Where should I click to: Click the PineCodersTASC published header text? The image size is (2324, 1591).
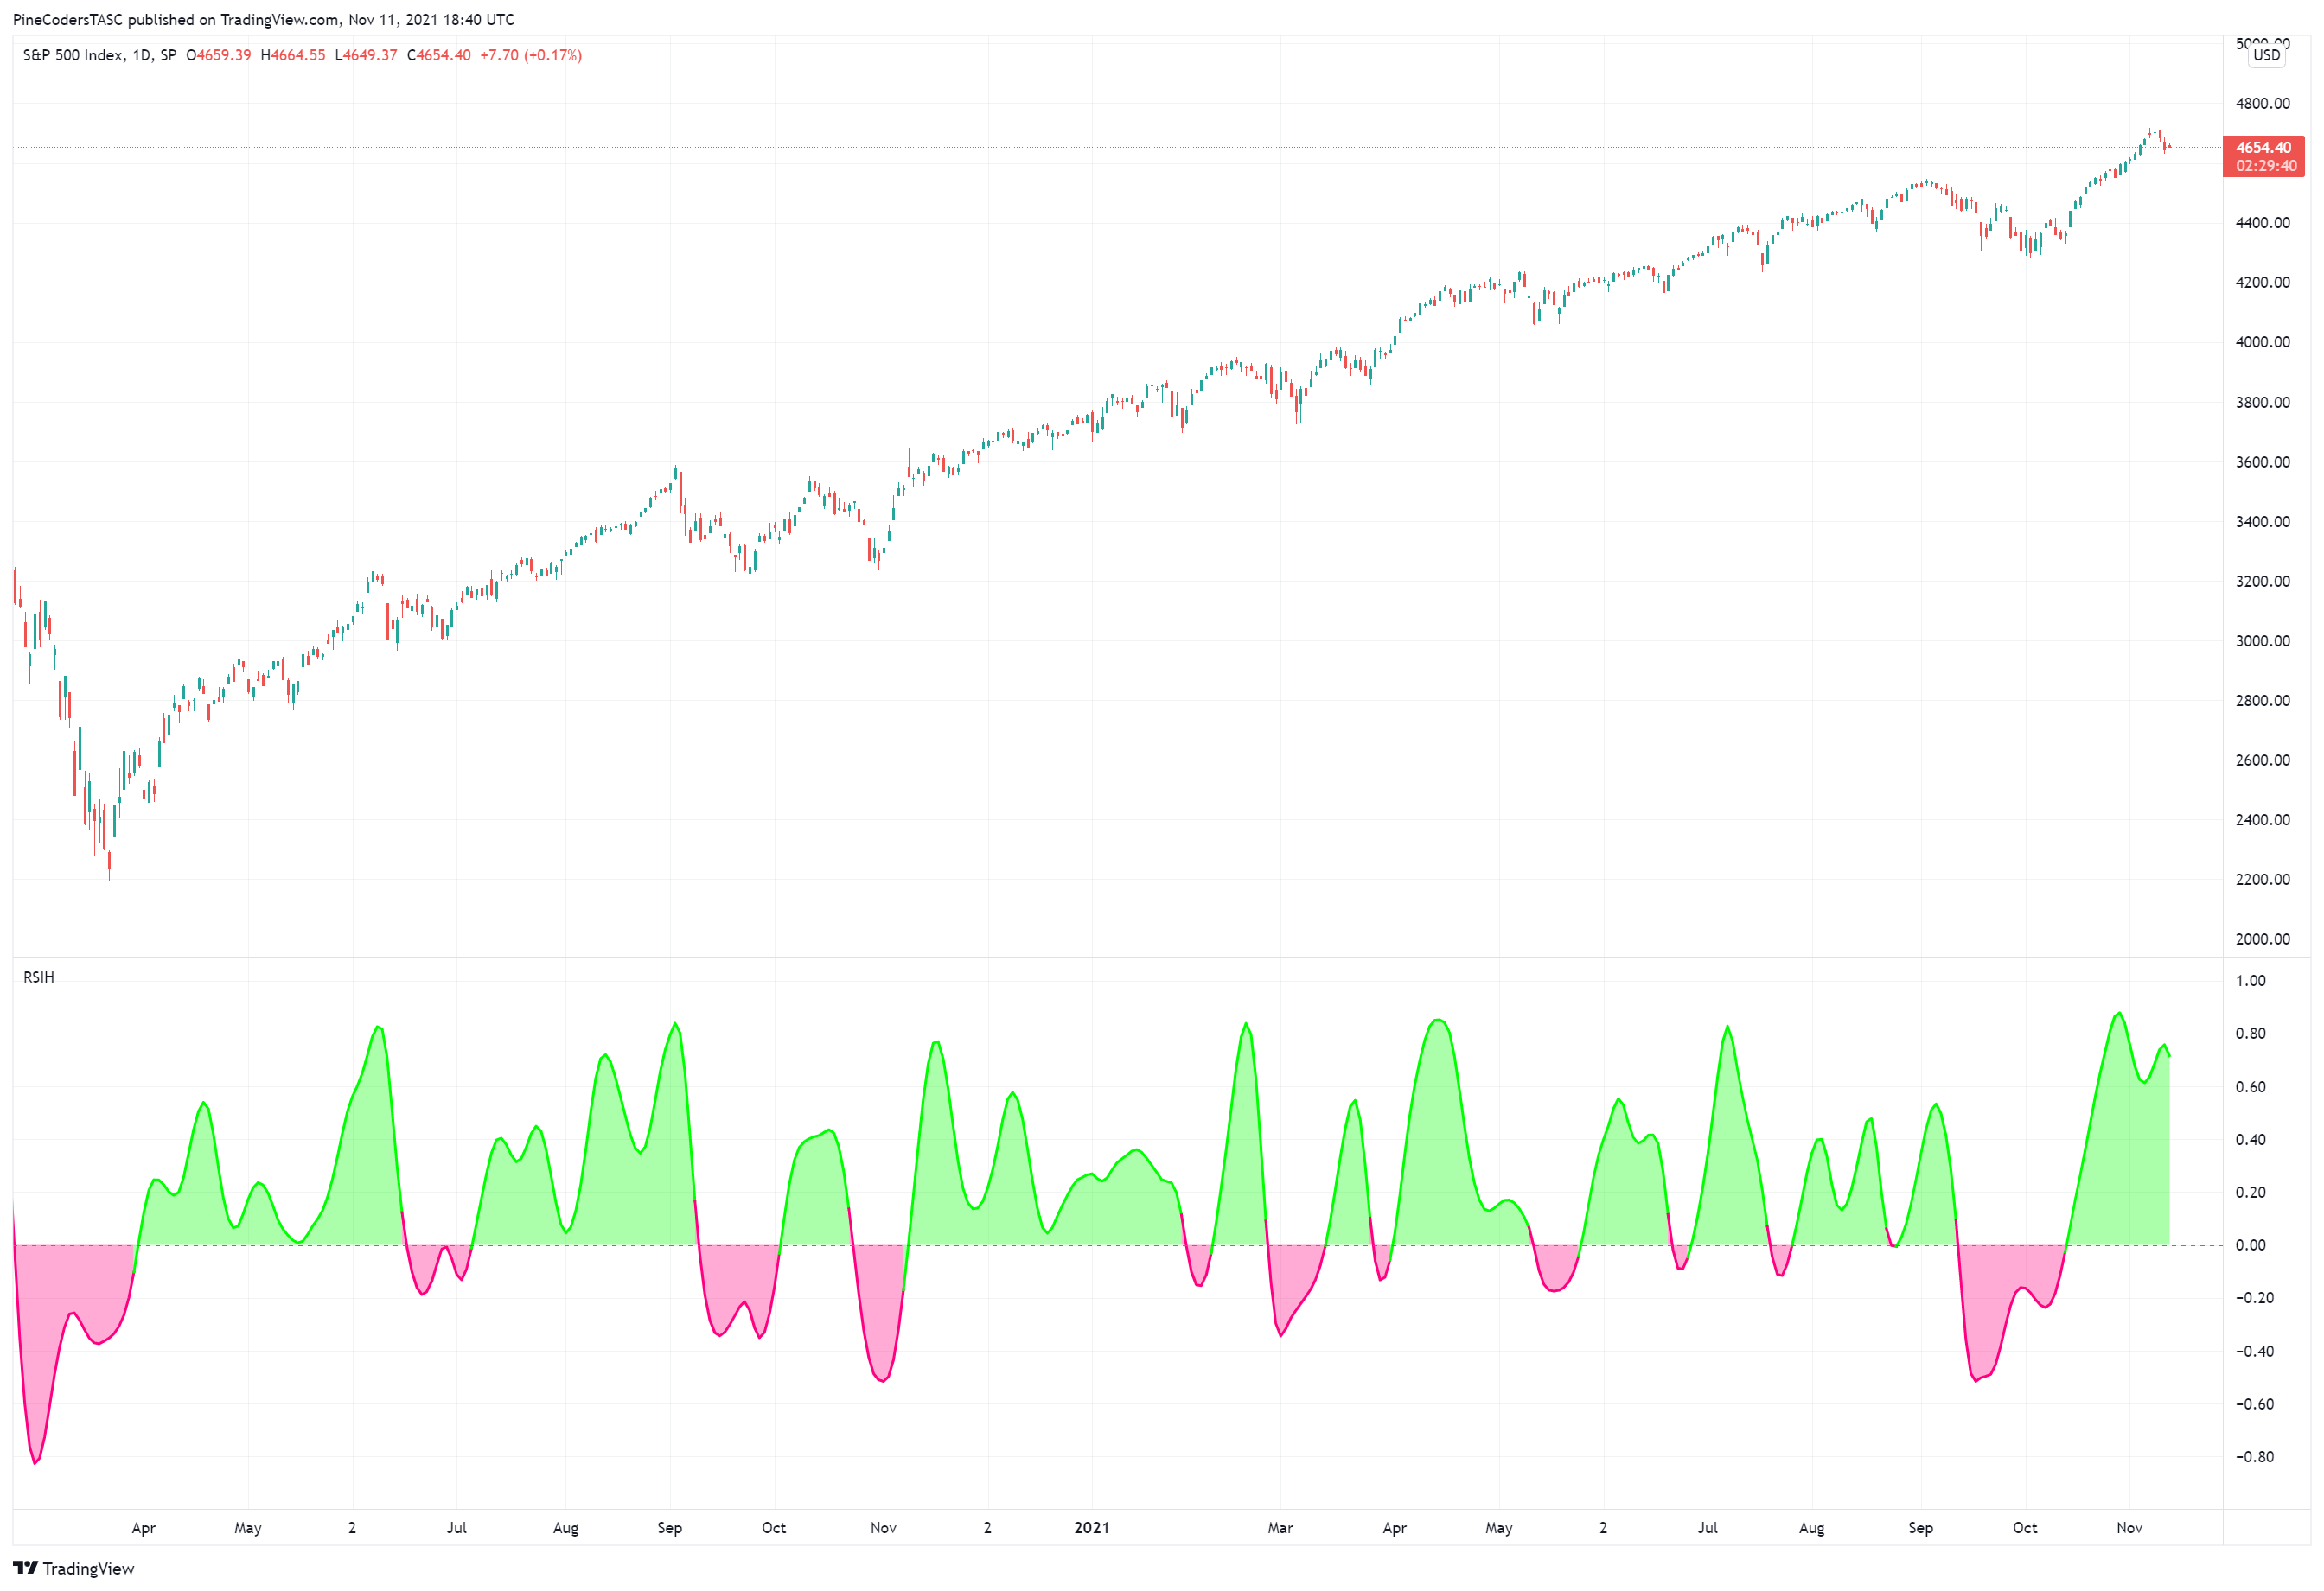pos(264,19)
